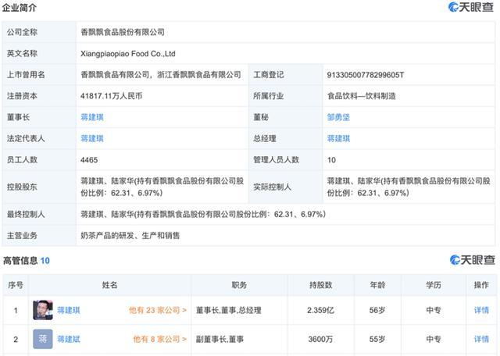Select position text 副董事长,董事
500x356 pixels.
pos(220,339)
